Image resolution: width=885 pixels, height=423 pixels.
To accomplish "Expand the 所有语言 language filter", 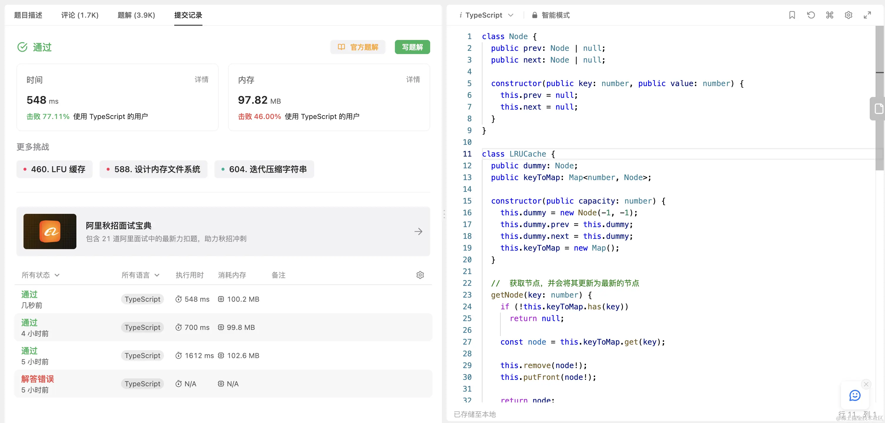I will point(140,275).
